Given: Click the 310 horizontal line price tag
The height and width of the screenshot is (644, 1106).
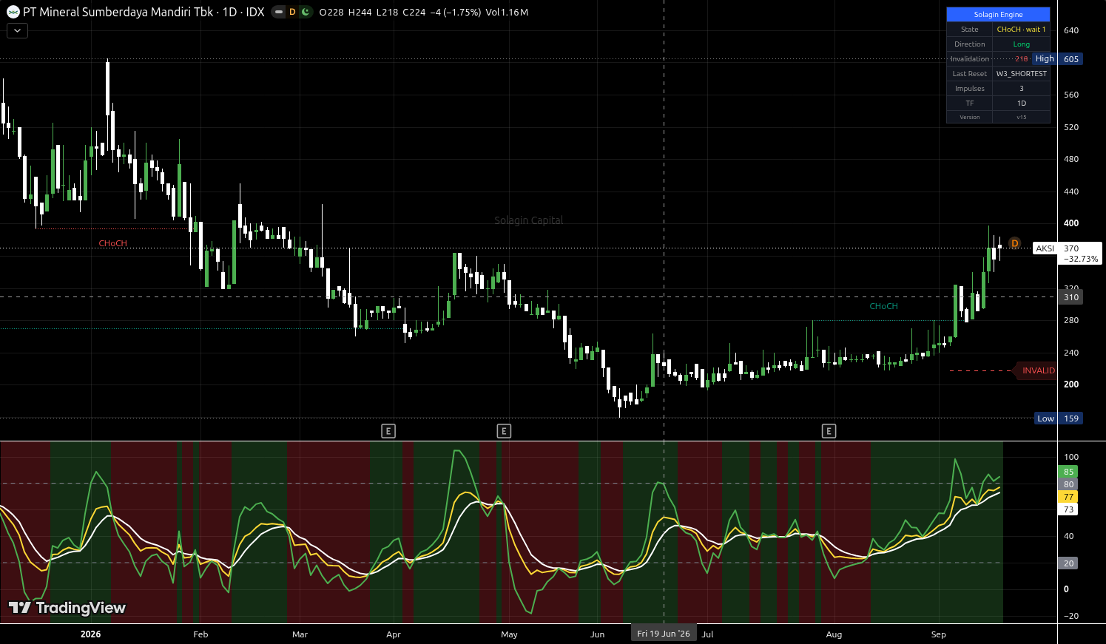Looking at the screenshot, I should pos(1070,297).
